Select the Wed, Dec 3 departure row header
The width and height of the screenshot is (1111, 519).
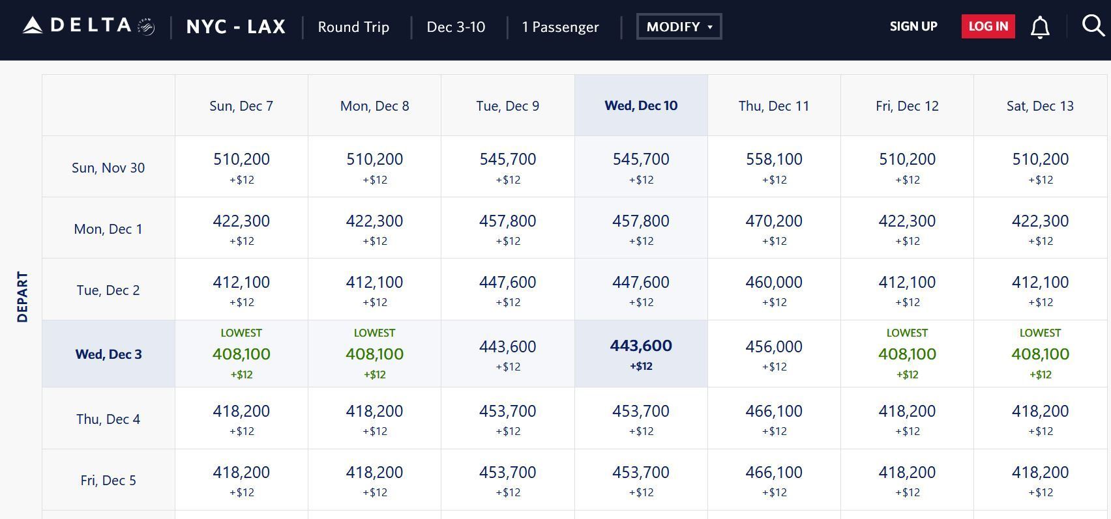tap(108, 354)
